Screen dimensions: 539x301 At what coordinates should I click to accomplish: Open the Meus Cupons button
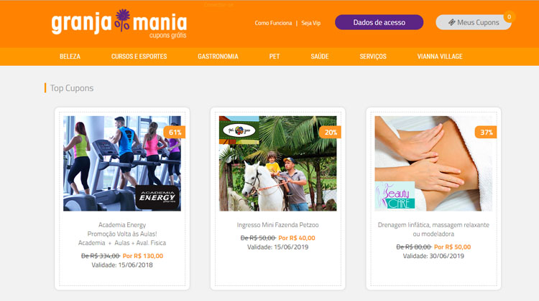click(x=474, y=22)
